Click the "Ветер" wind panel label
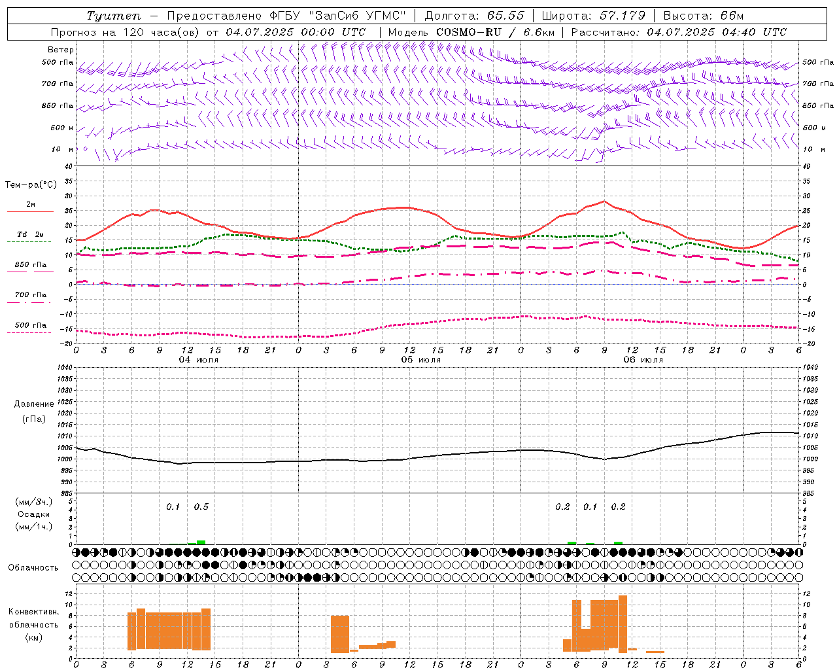The height and width of the screenshot is (670, 837). [x=61, y=50]
